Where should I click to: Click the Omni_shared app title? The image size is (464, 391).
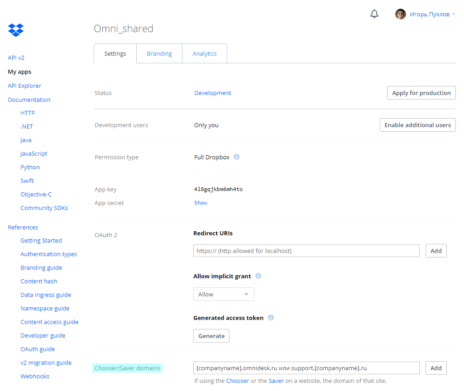(x=124, y=29)
